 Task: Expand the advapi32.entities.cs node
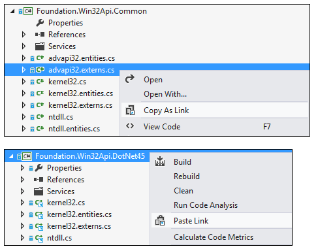tap(24, 58)
